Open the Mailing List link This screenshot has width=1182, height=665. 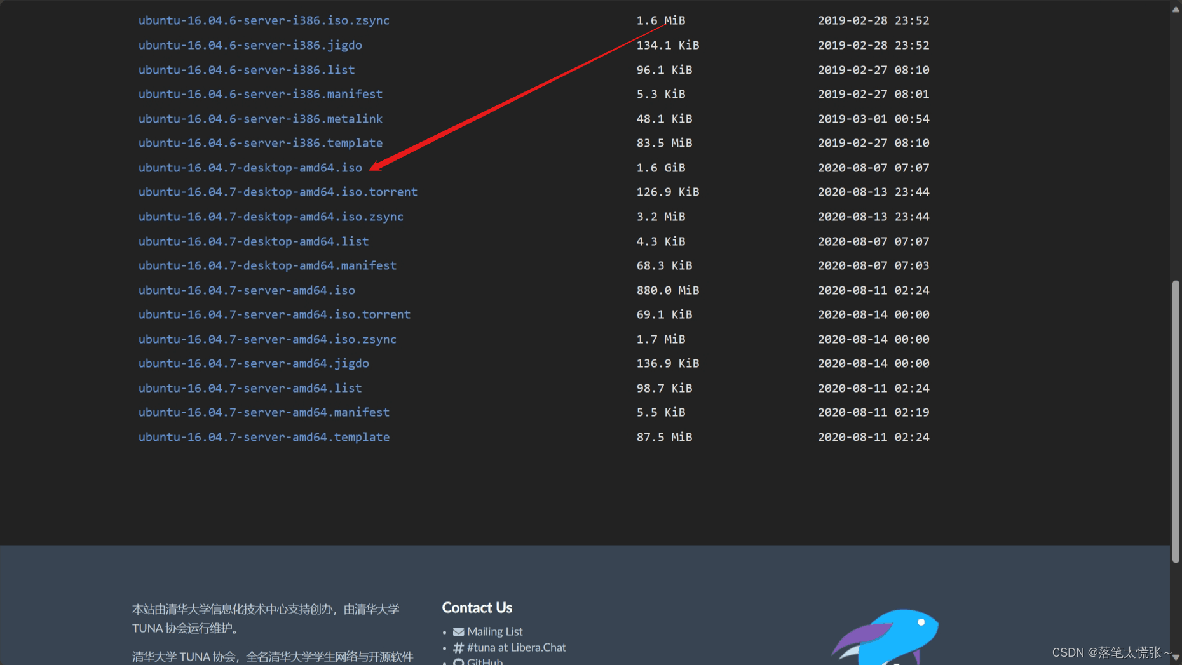point(495,631)
